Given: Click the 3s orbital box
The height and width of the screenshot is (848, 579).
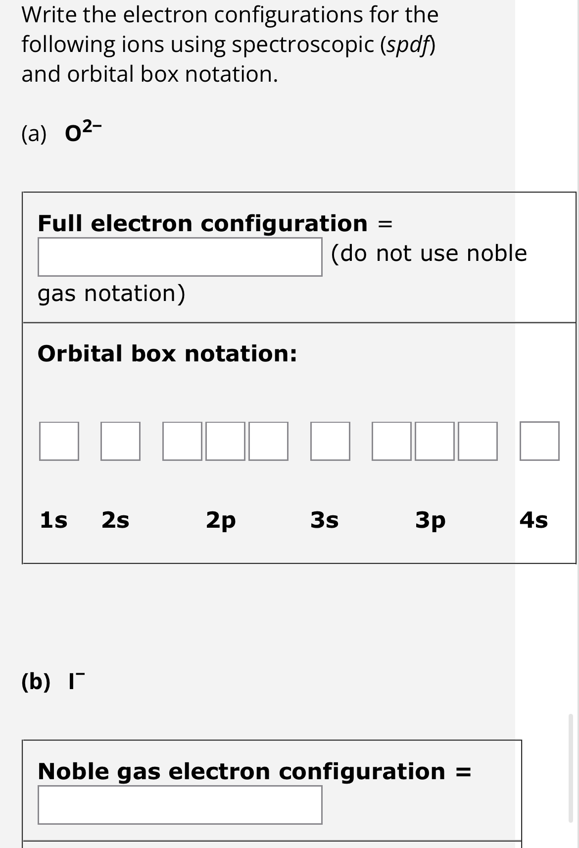Looking at the screenshot, I should (330, 442).
